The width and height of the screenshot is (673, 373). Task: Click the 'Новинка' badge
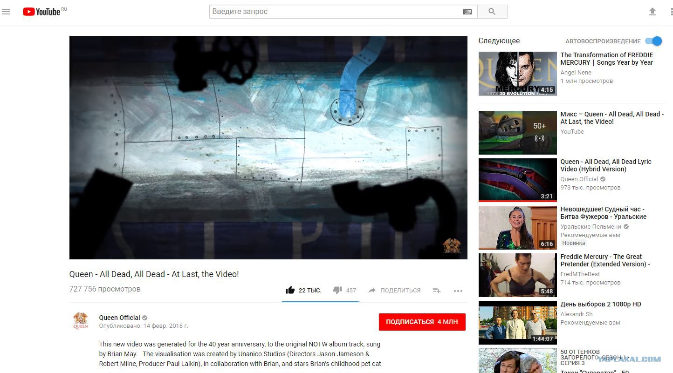[x=573, y=243]
